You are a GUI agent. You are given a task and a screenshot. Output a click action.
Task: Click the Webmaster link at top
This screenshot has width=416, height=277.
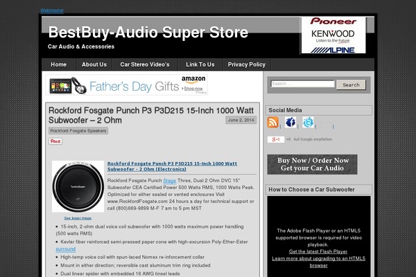point(52,10)
